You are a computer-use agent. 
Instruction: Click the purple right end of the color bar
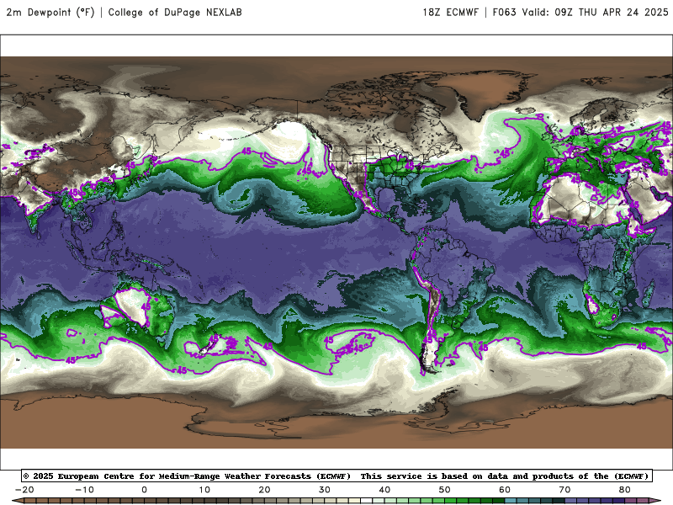[x=655, y=501]
